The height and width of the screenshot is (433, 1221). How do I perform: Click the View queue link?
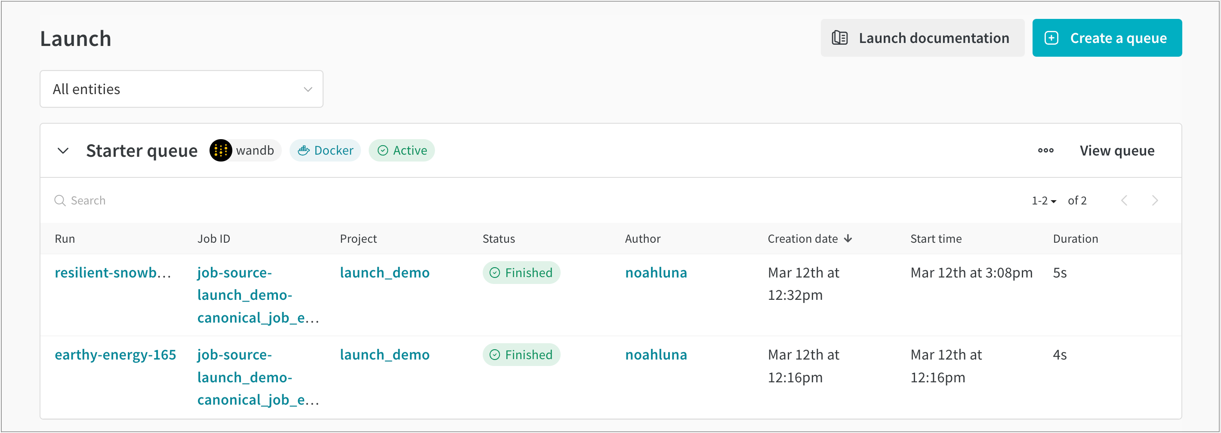(1117, 150)
